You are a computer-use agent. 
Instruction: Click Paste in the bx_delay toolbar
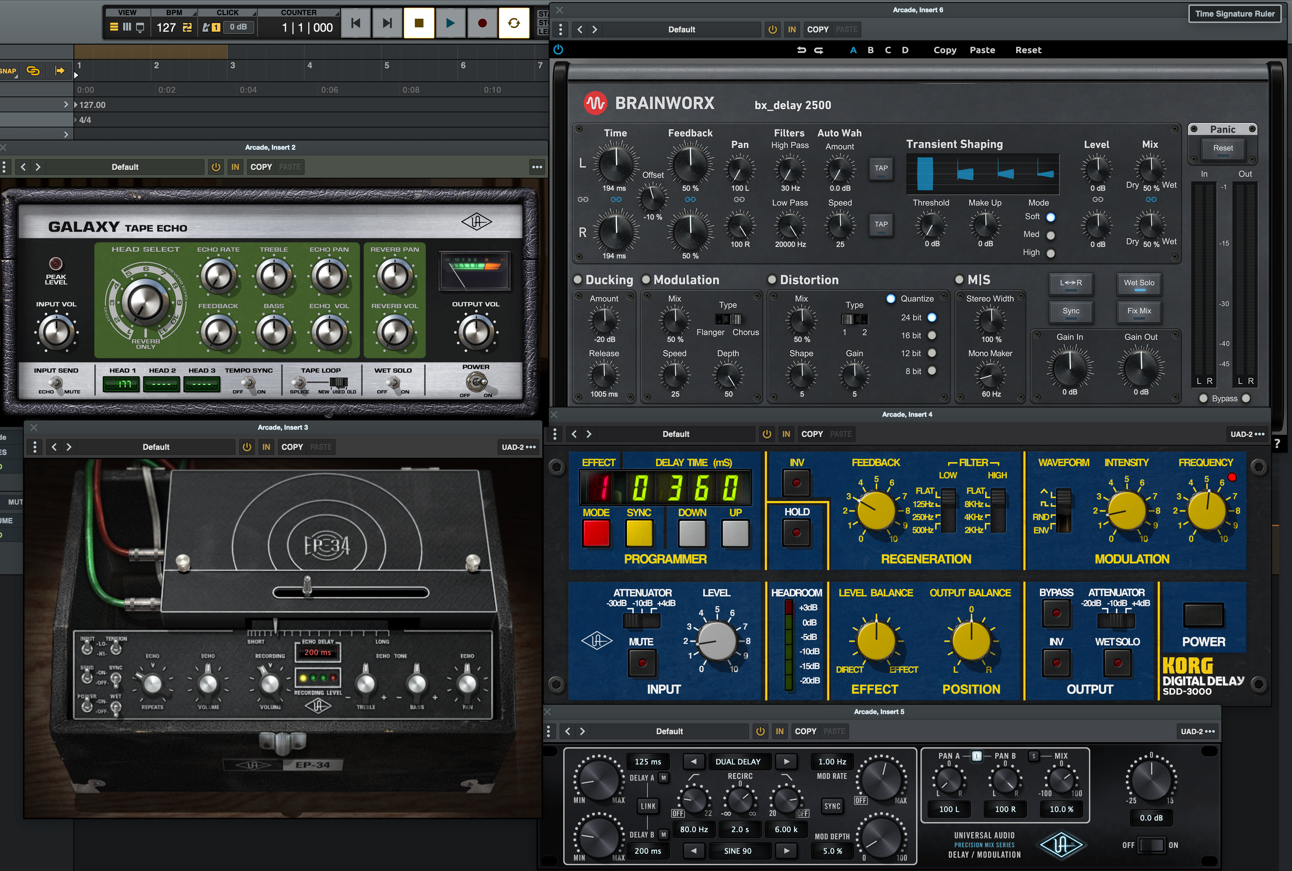tap(982, 50)
